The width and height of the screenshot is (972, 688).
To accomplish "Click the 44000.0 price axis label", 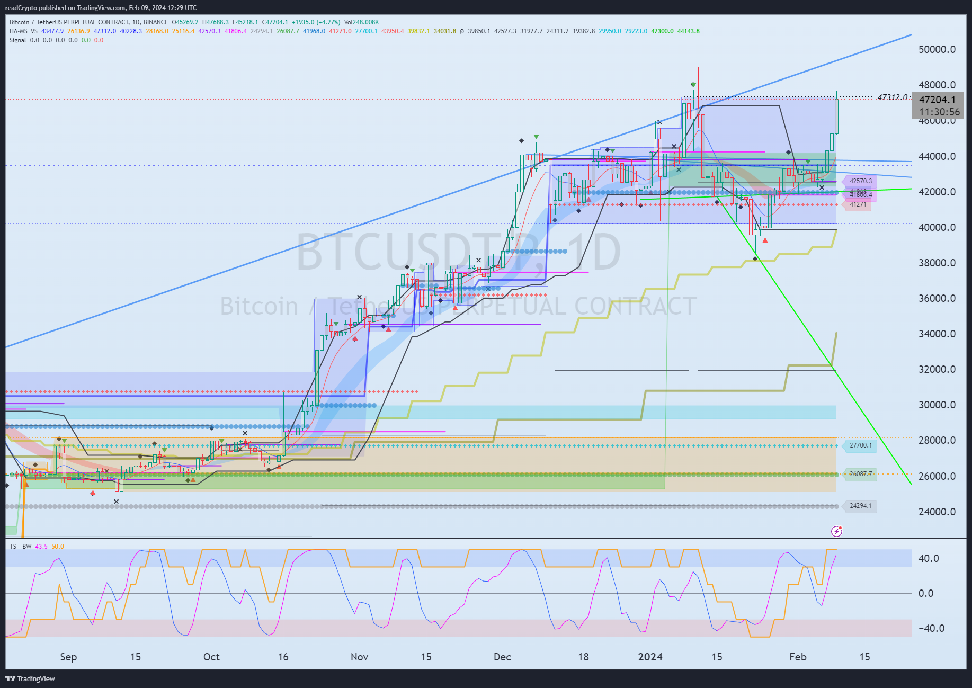I will [937, 156].
